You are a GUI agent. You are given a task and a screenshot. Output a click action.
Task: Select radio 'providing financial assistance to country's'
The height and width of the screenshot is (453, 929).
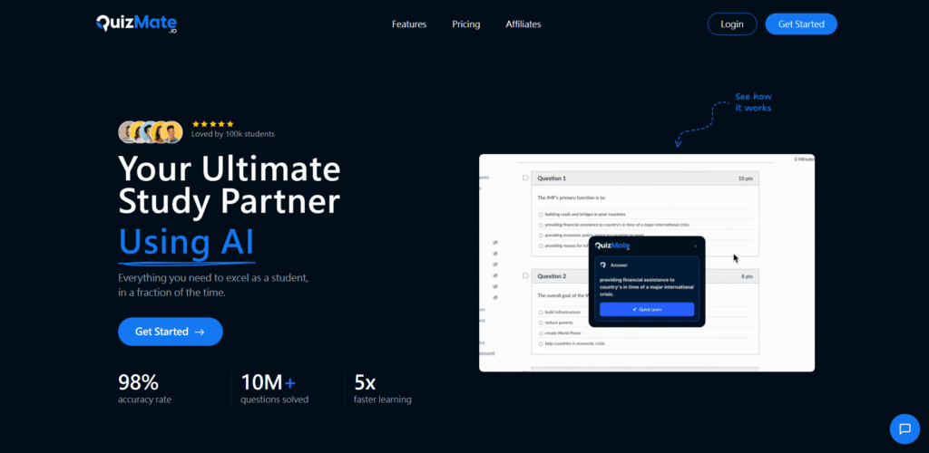click(x=541, y=225)
